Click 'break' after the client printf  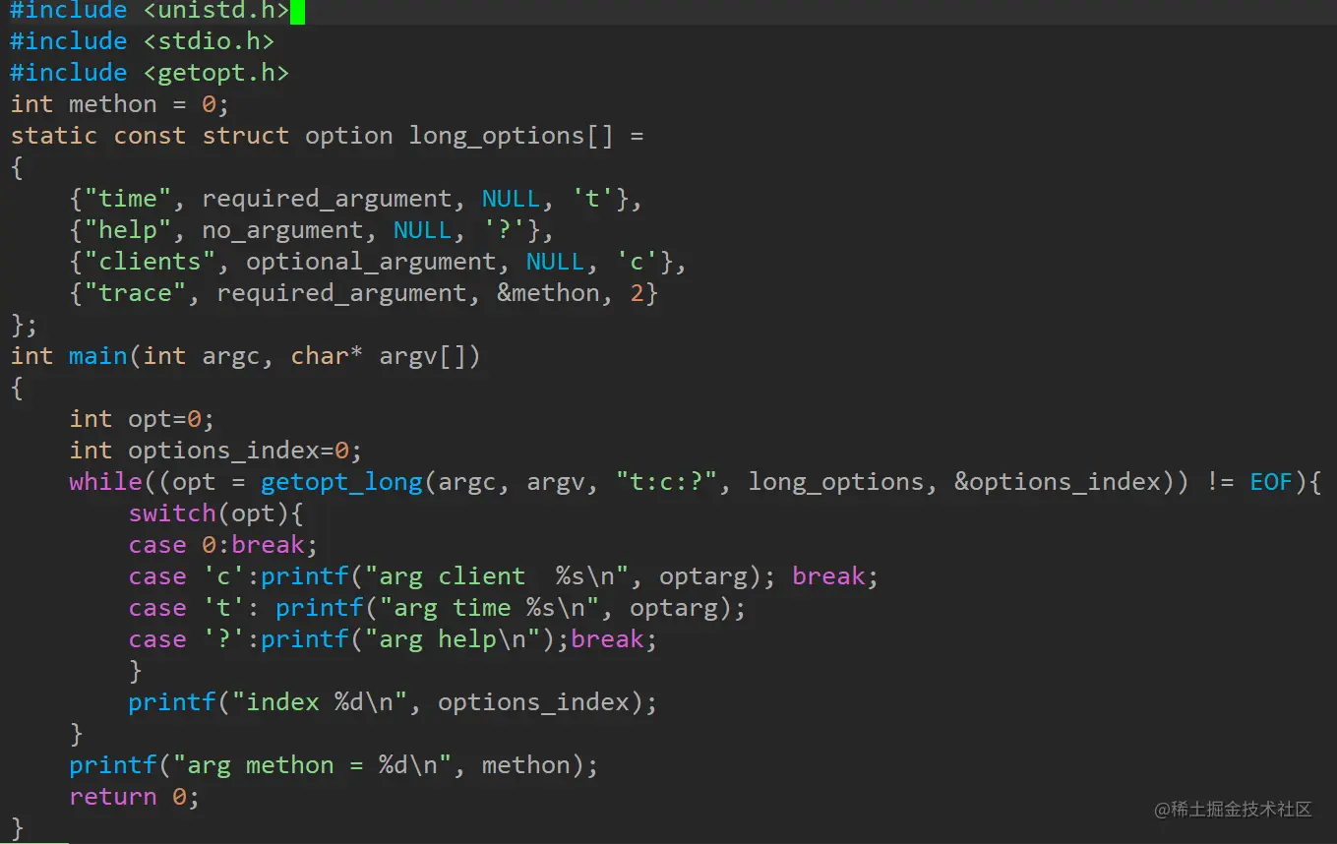click(828, 576)
